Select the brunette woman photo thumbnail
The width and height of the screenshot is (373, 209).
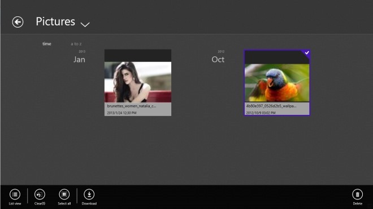tap(138, 82)
